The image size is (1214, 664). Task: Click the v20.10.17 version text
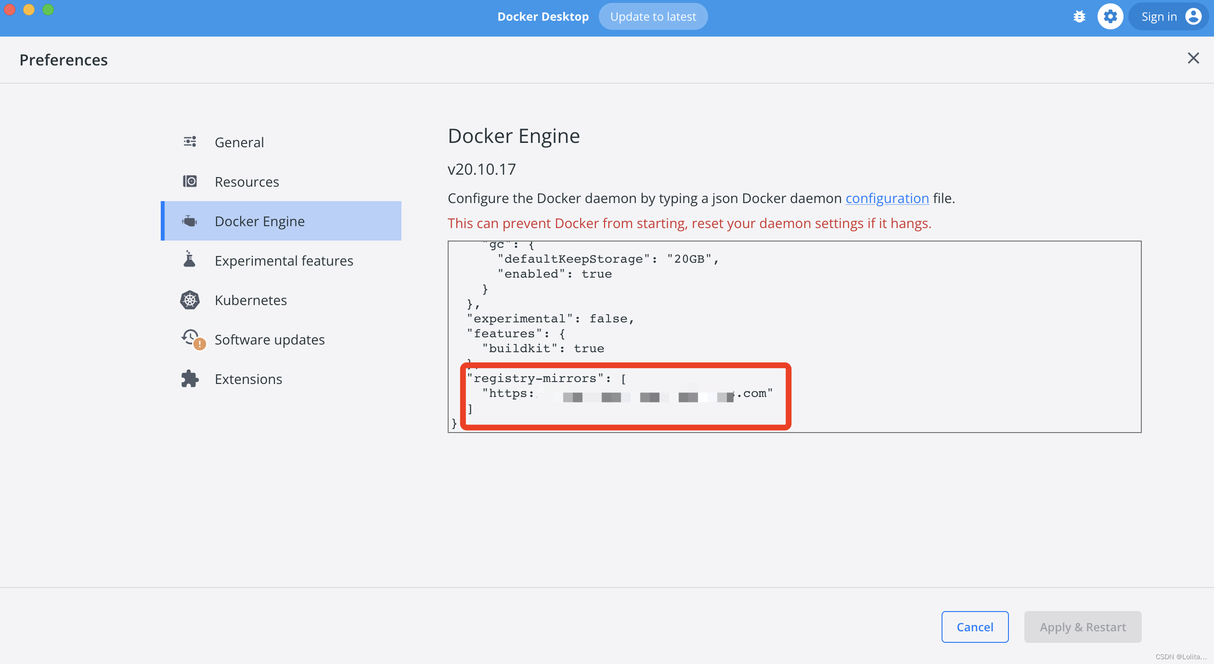(482, 169)
